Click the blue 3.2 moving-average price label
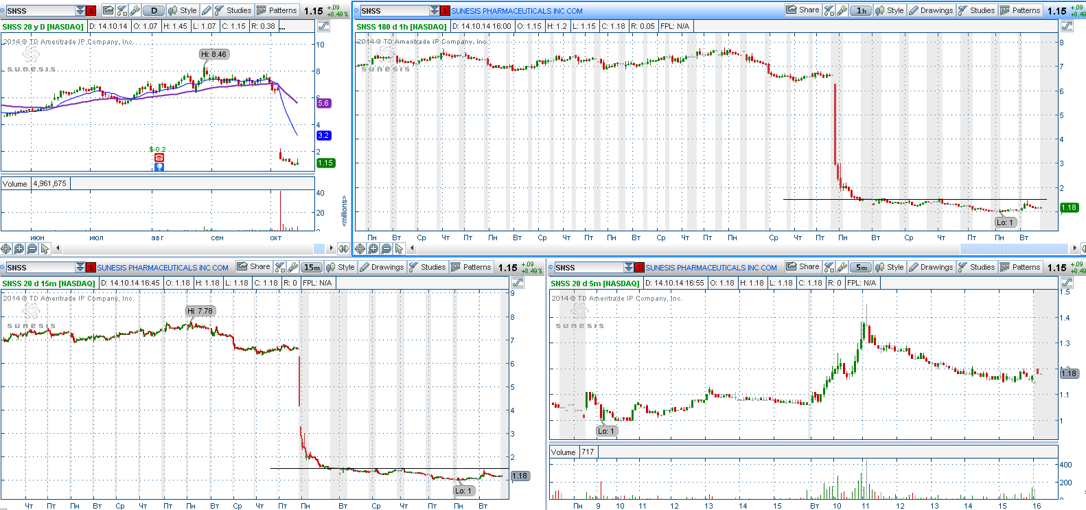Screen dimensions: 1086x510 click(x=324, y=135)
